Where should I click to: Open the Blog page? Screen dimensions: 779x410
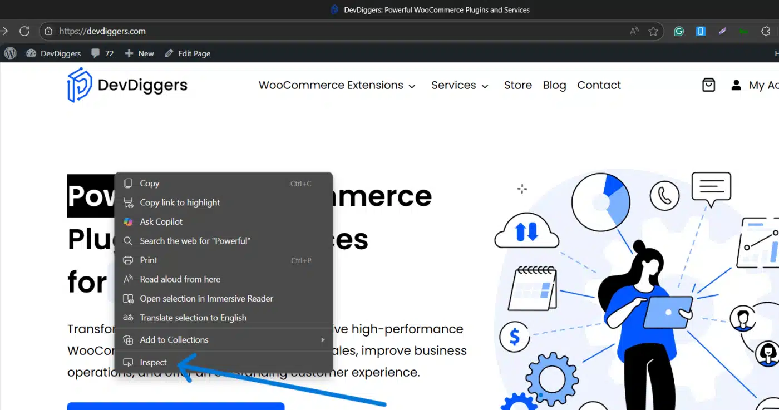pos(554,85)
